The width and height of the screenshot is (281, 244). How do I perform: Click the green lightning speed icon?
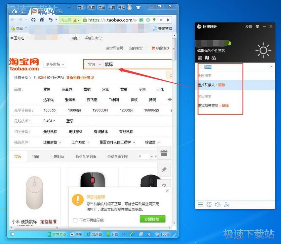154,20
